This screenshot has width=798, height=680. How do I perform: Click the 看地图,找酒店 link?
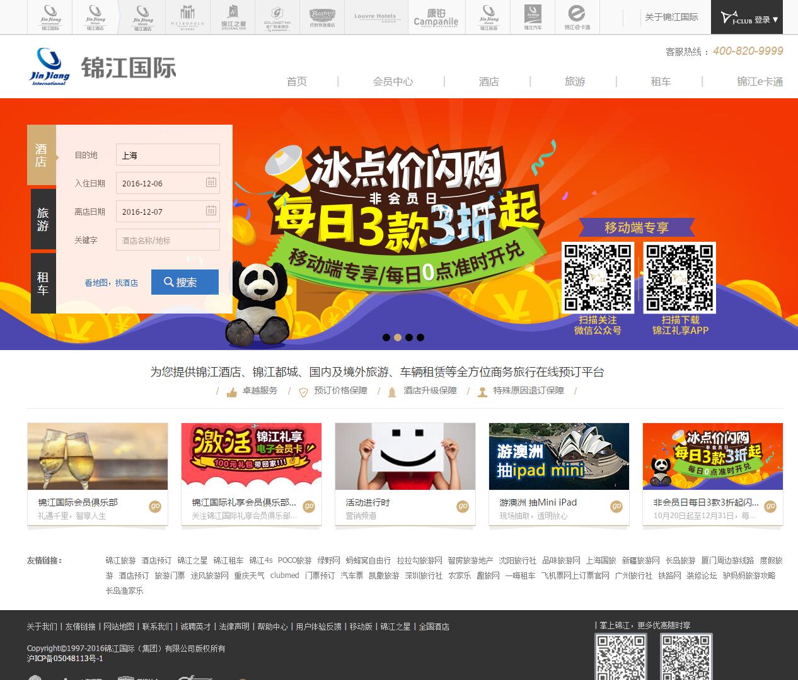pos(111,283)
